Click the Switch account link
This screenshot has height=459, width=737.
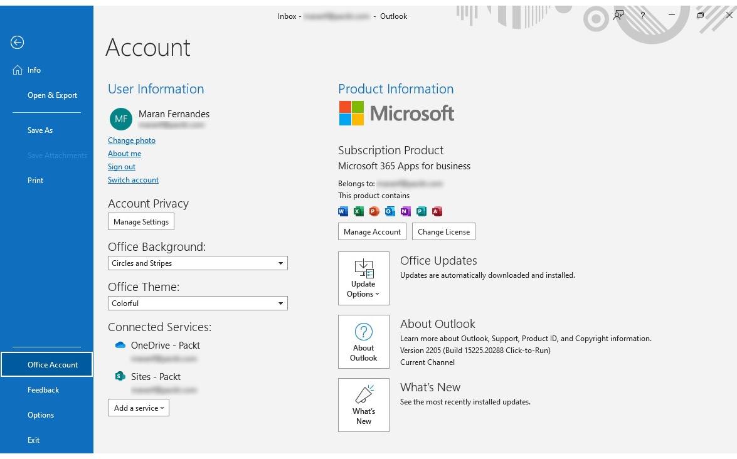point(134,180)
